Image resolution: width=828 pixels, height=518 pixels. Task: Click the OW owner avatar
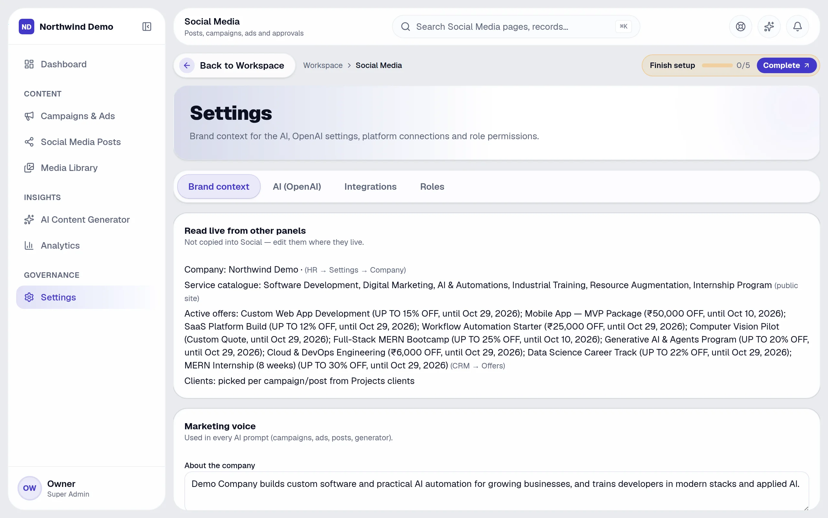pyautogui.click(x=30, y=488)
